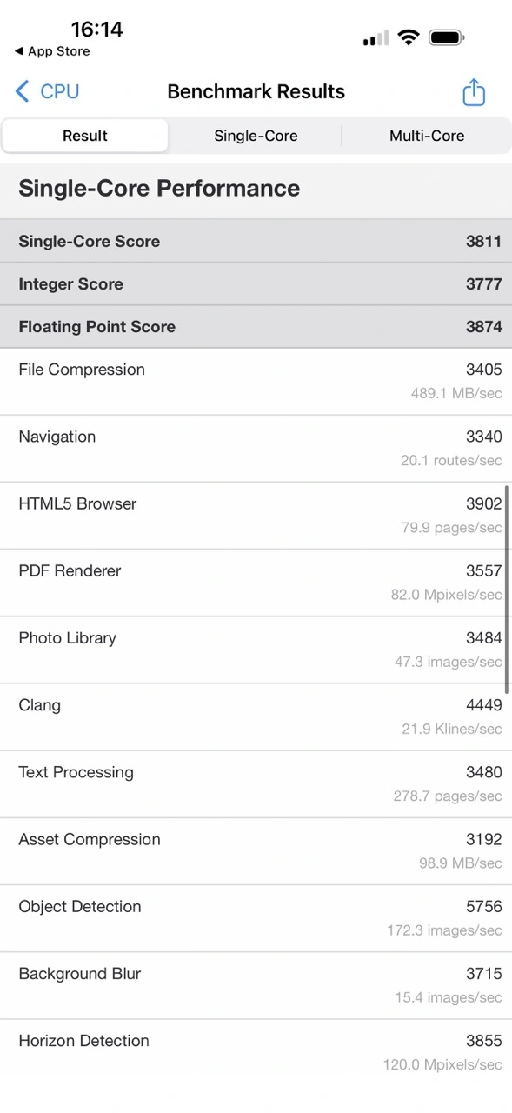Tap the cellular signal bars icon
Image resolution: width=512 pixels, height=1113 pixels.
pos(375,37)
